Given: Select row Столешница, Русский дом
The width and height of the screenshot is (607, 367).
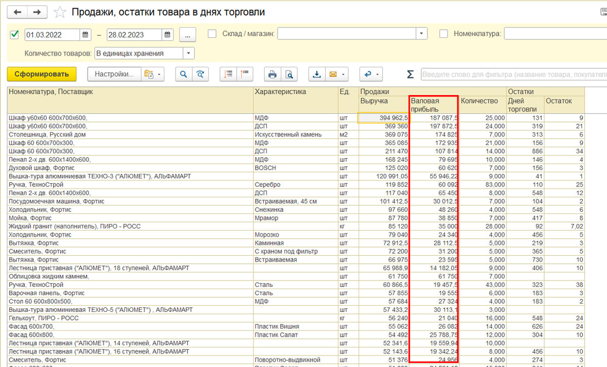Looking at the screenshot, I should pos(296,134).
